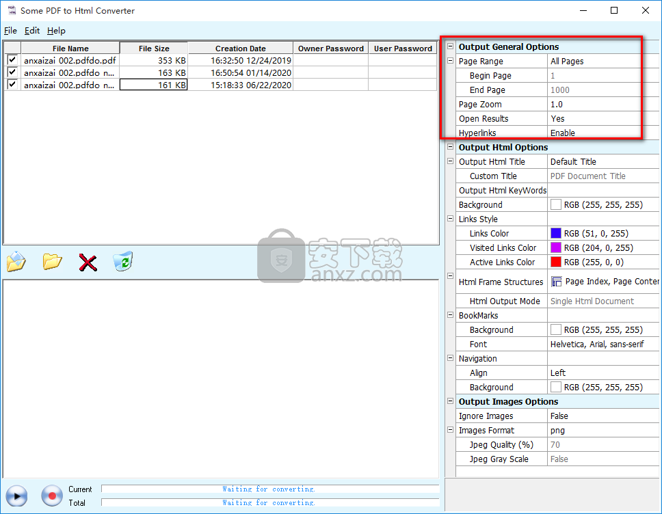Viewport: 662px width, 514px height.
Task: Click the Page Zoom value 1.0
Action: (557, 104)
